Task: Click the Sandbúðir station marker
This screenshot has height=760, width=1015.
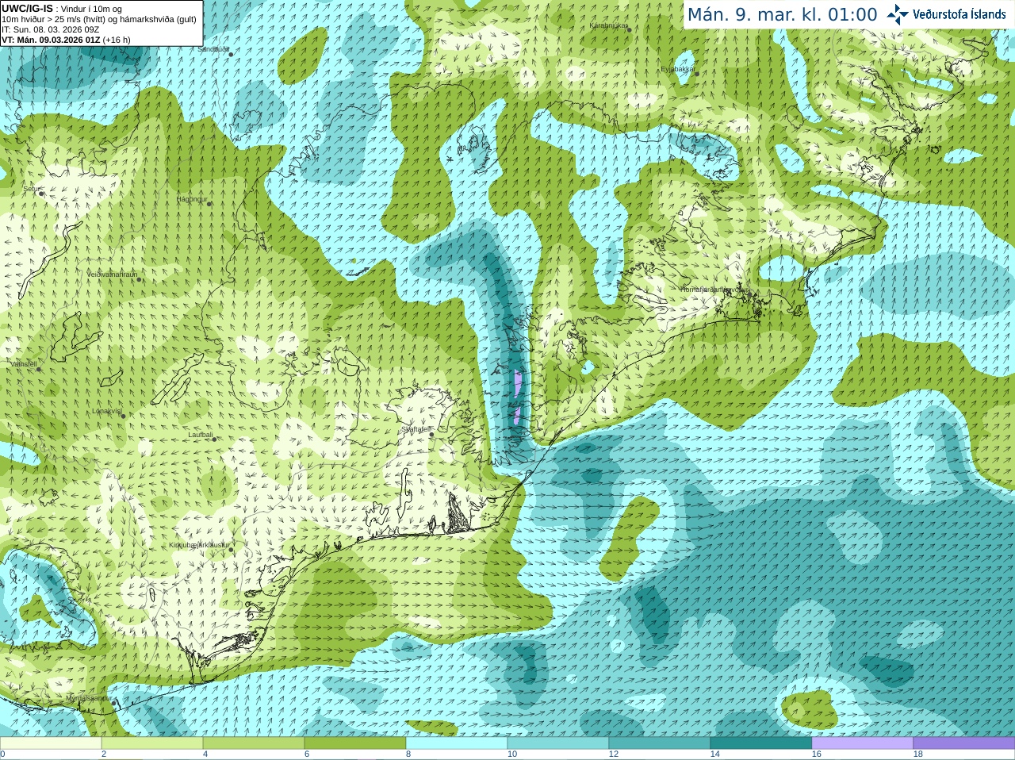Action: [231, 54]
